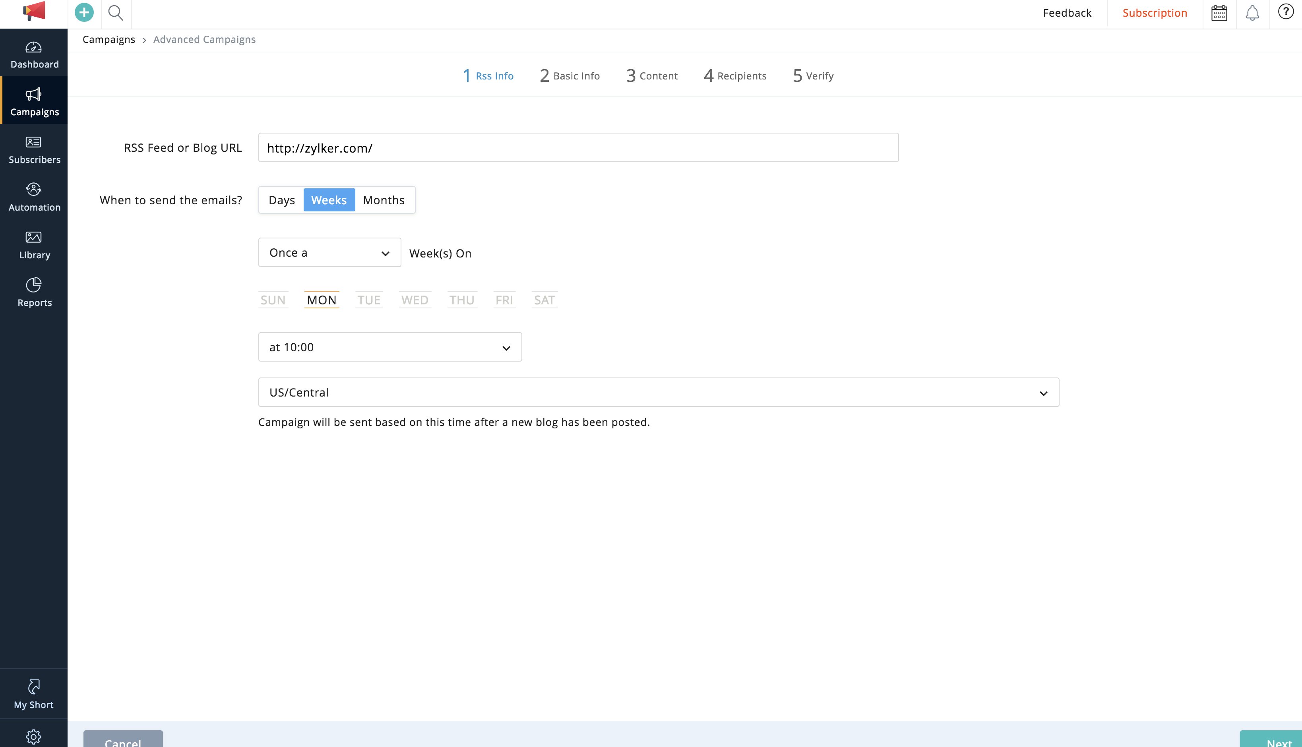Click the green plus create icon
Image resolution: width=1302 pixels, height=747 pixels.
point(84,12)
